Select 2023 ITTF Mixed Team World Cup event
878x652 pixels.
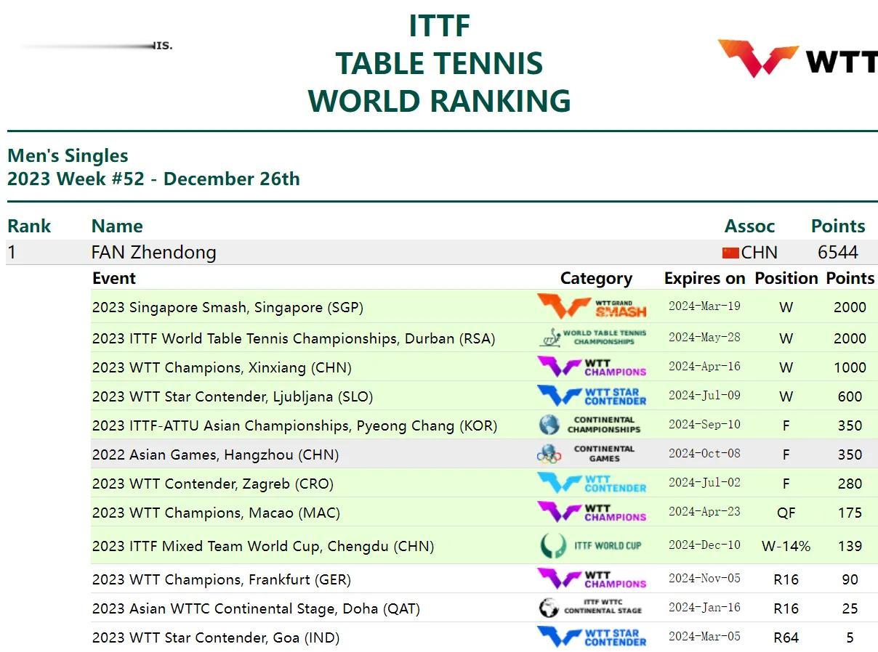pos(263,546)
